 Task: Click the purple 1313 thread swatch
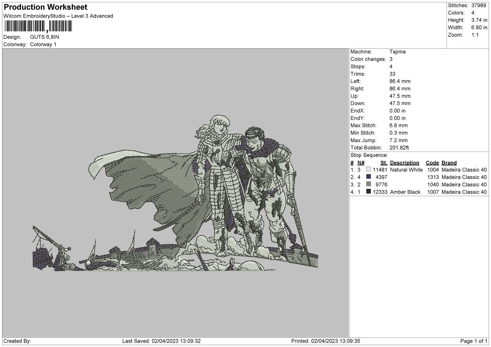[368, 177]
